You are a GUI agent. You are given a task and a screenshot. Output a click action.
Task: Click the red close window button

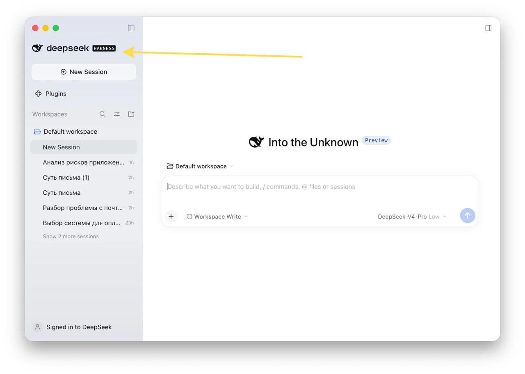(35, 28)
